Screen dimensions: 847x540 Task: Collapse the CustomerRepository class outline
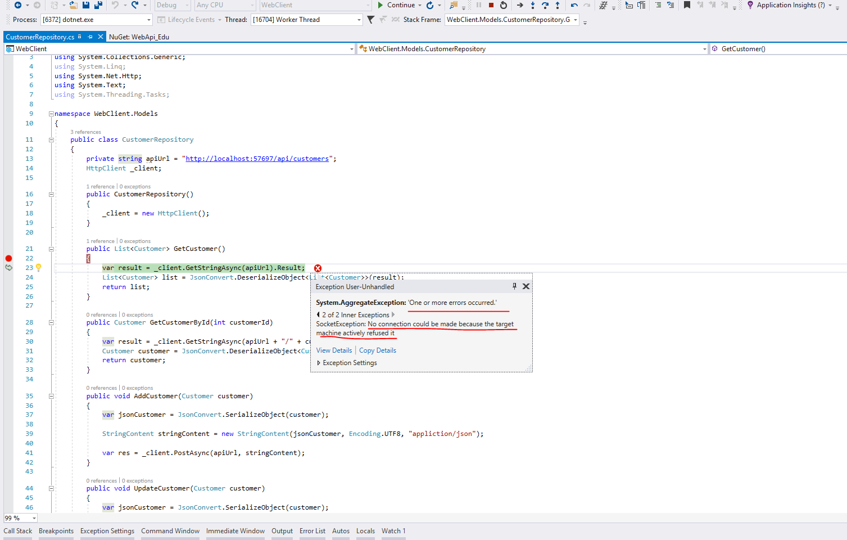pos(51,139)
